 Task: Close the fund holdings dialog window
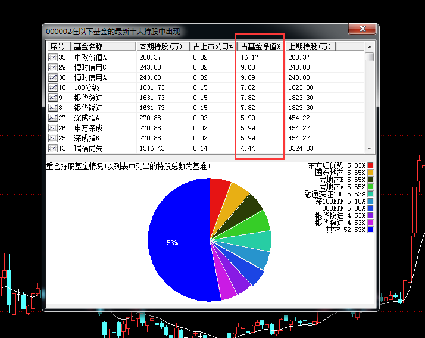[x=362, y=30]
